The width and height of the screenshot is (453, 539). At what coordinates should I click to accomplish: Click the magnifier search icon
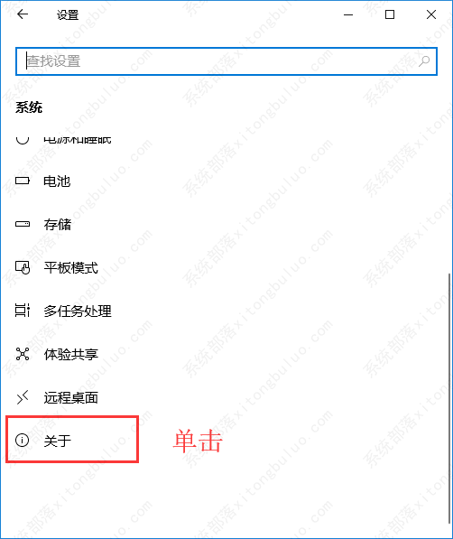point(424,61)
